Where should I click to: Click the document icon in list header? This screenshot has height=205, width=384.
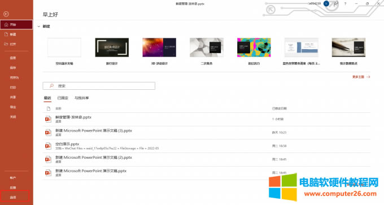point(49,108)
